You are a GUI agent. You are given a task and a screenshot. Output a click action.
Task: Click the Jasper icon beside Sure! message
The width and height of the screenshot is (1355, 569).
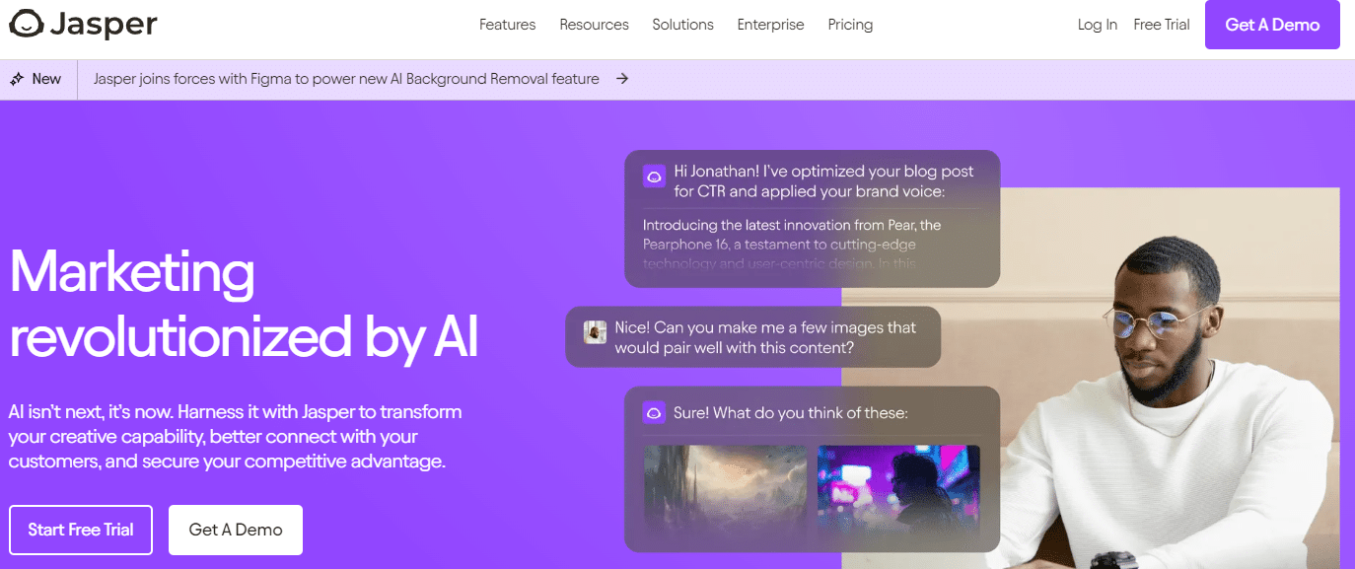pyautogui.click(x=653, y=412)
